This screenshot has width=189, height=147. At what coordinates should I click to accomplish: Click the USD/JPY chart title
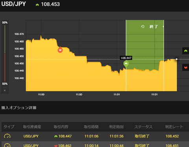pyautogui.click(x=13, y=4)
